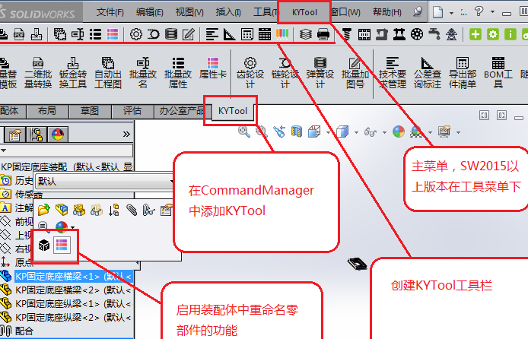Run 批量改属性 command

[178, 73]
